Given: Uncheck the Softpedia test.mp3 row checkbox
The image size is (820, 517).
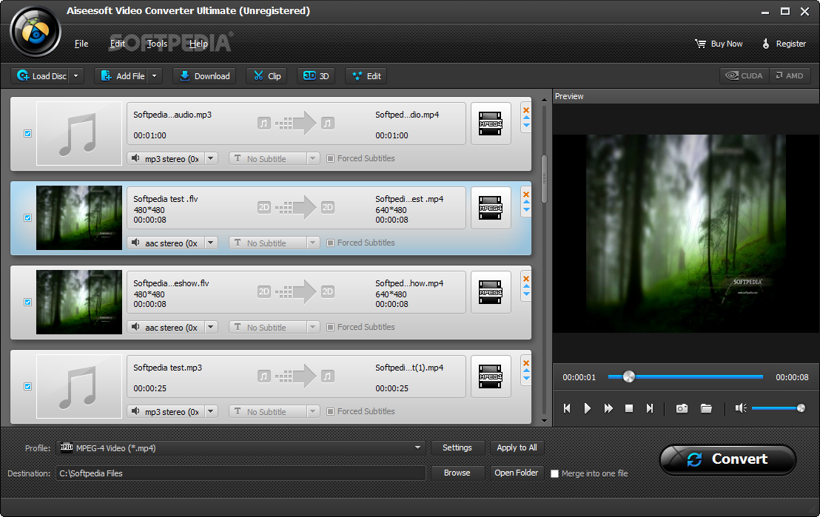Looking at the screenshot, I should (27, 387).
